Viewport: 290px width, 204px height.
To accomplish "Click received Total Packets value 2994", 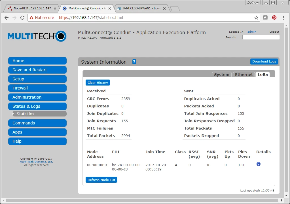I will (126, 136).
